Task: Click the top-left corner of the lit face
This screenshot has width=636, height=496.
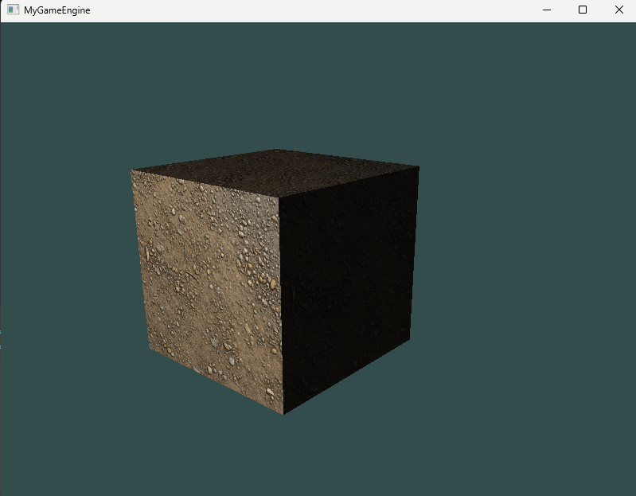Action: 131,170
